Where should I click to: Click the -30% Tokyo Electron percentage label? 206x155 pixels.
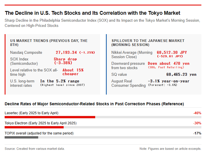[x=197, y=123]
